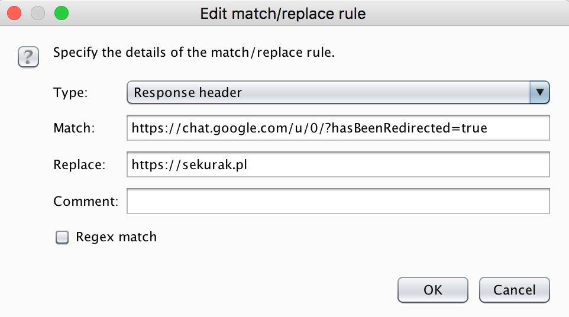Click the Replace: label
The height and width of the screenshot is (317, 569).
(79, 164)
